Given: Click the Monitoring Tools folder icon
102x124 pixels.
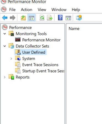Looking at the screenshot, I should coord(11,33).
